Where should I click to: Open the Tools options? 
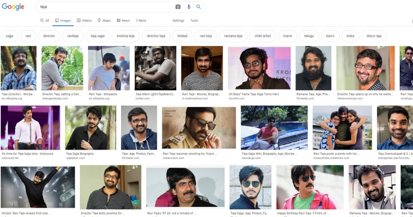coord(194,20)
